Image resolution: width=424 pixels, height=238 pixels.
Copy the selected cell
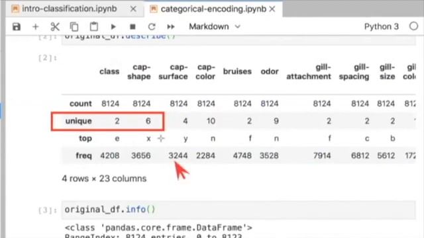74,26
